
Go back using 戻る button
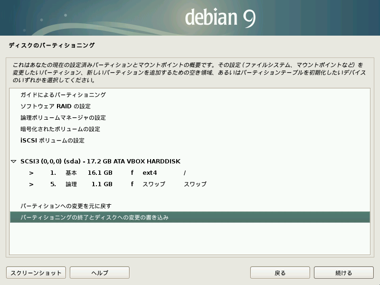[x=280, y=273]
